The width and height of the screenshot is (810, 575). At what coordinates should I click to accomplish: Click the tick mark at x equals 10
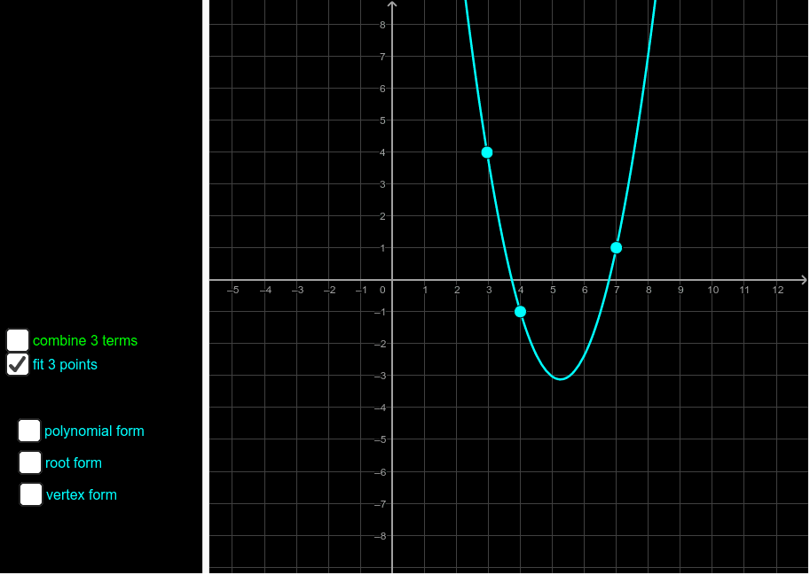click(711, 281)
